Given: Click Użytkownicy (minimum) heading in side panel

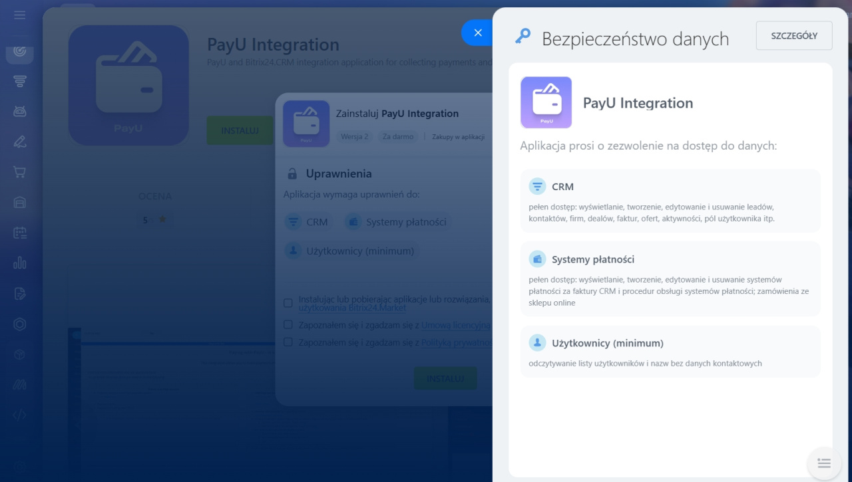Looking at the screenshot, I should [x=608, y=343].
